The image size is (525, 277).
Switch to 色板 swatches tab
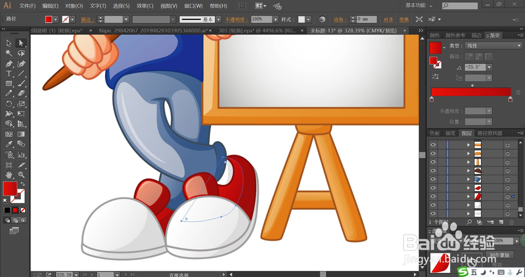[x=435, y=133]
